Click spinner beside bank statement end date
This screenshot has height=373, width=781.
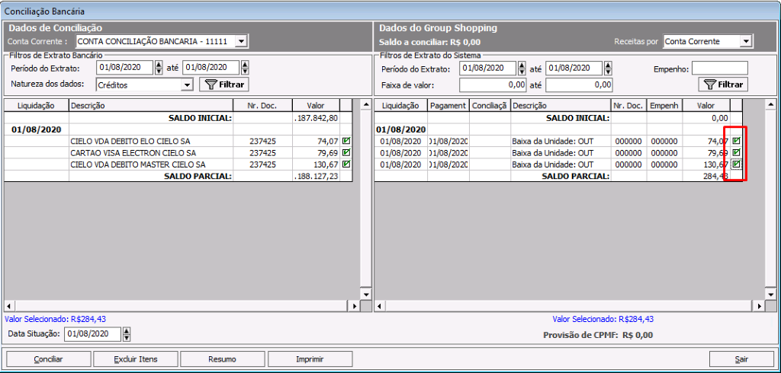pyautogui.click(x=245, y=67)
